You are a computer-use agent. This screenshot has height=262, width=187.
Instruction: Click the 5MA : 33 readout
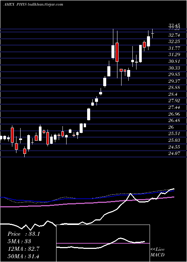coord(19,241)
